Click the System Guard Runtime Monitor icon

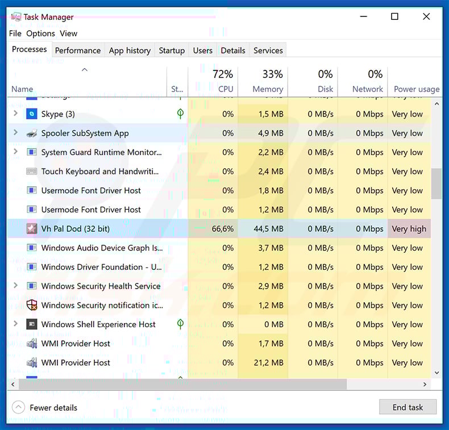click(31, 152)
